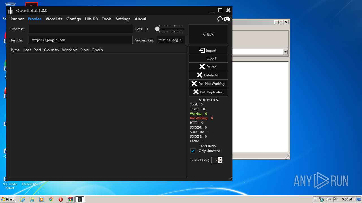Click the Timeout seconds value field

point(215,160)
